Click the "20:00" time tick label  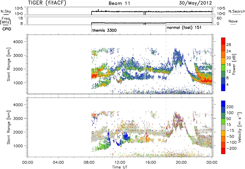(x=181, y=163)
